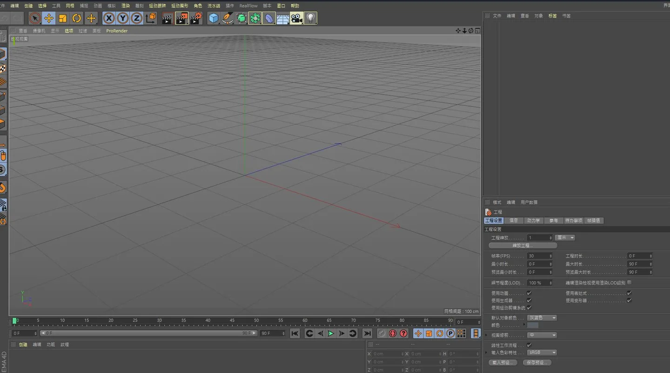Add a floor environment object
This screenshot has width=670, height=373.
283,18
